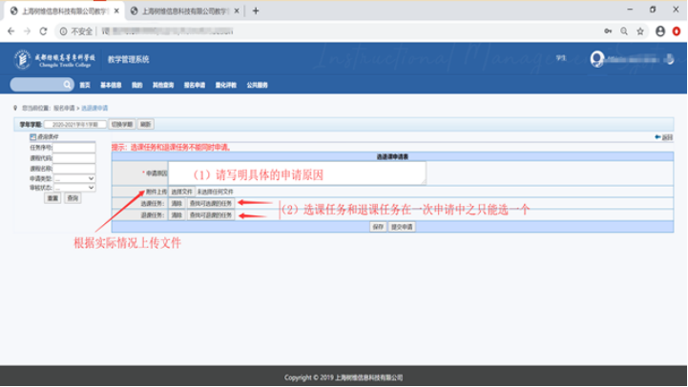Expand the 审核状态 dropdown
The width and height of the screenshot is (688, 387).
[74, 188]
